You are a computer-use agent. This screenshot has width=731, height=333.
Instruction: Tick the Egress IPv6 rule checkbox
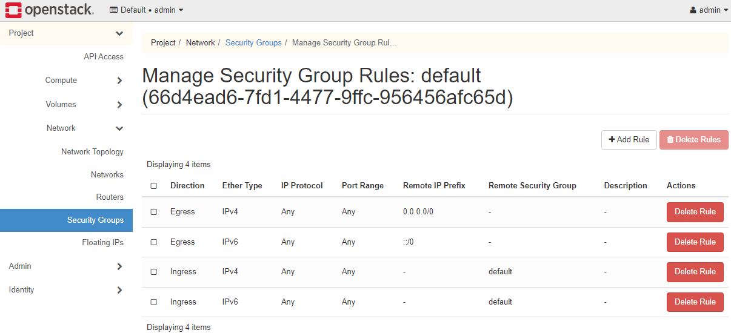(154, 242)
